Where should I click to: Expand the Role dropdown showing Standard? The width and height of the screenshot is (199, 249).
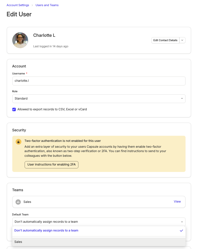pyautogui.click(x=99, y=99)
